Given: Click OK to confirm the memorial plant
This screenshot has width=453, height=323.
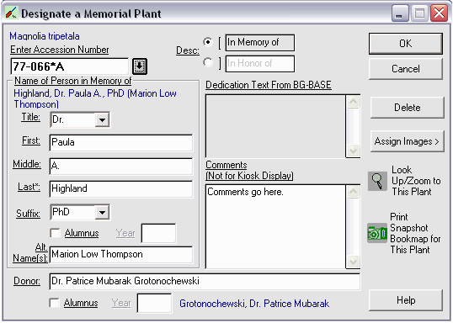Looking at the screenshot, I should (x=406, y=43).
